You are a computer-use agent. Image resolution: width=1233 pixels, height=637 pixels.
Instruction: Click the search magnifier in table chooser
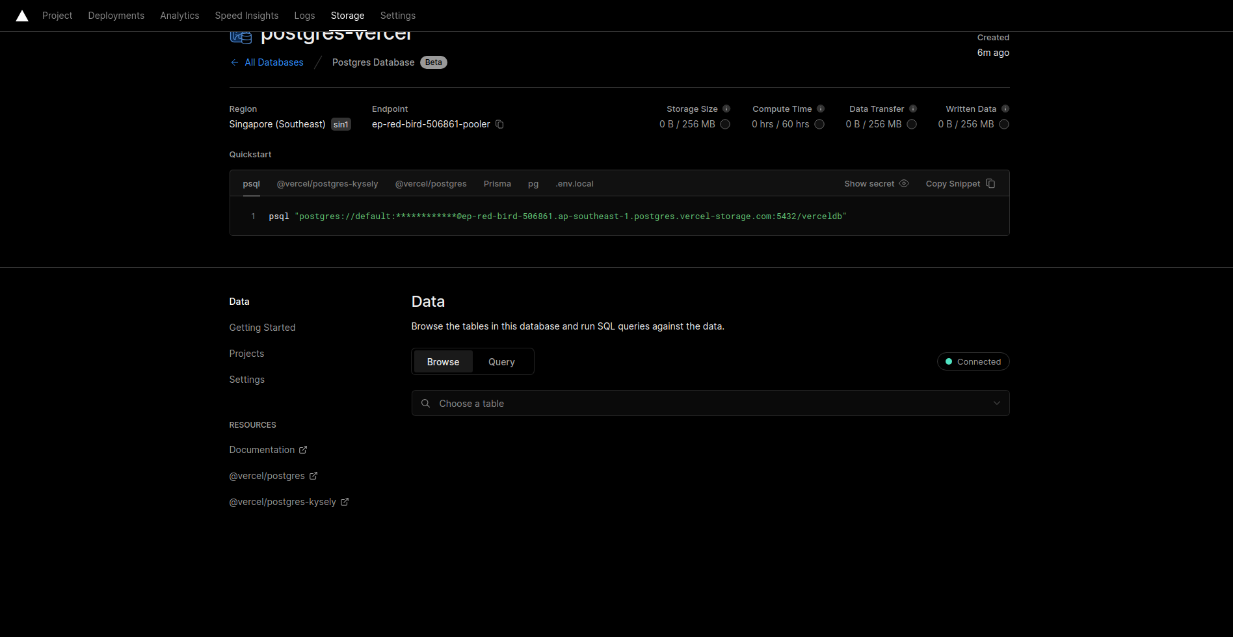pyautogui.click(x=425, y=404)
